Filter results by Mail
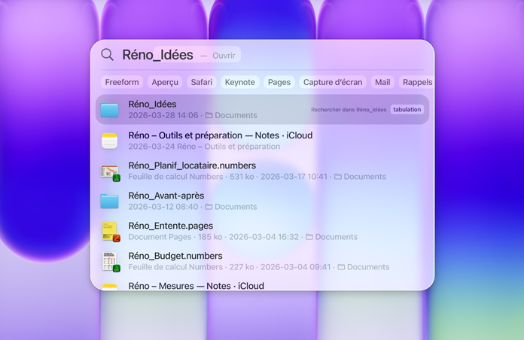524x340 pixels. pos(382,82)
